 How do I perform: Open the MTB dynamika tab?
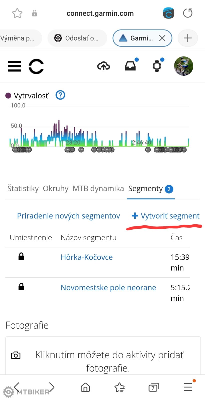[98, 188]
